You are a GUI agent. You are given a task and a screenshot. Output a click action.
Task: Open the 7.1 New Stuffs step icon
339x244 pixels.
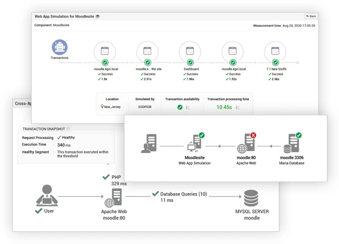275,51
